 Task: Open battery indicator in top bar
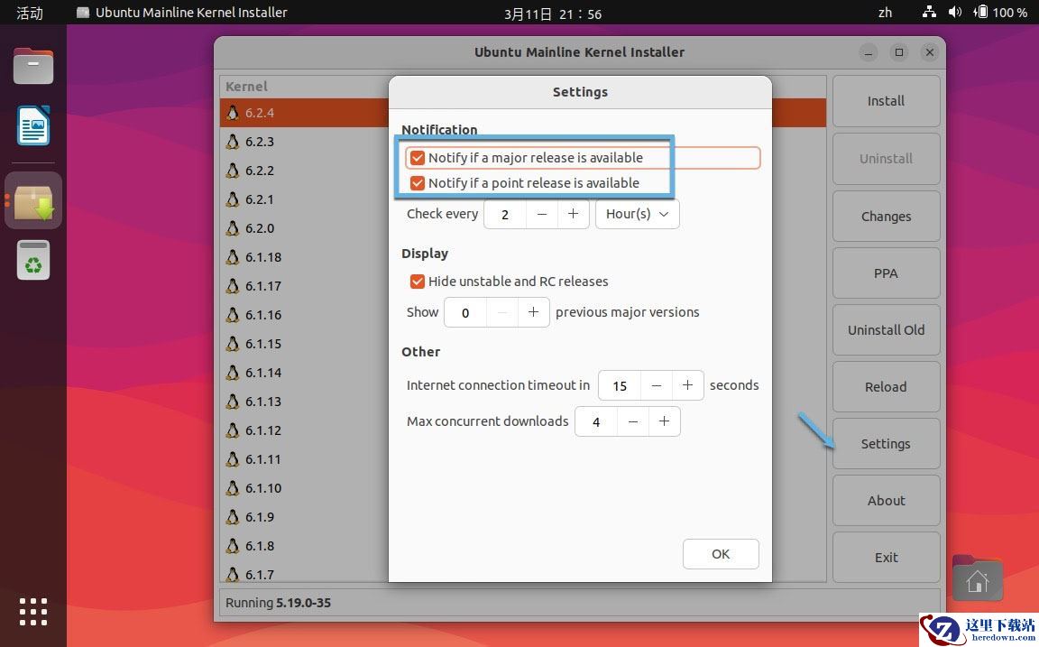tap(1000, 12)
